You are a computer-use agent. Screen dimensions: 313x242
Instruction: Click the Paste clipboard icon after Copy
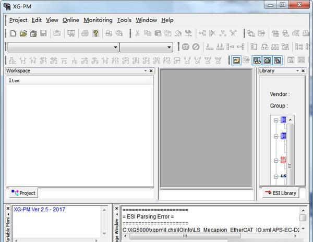pos(158,33)
